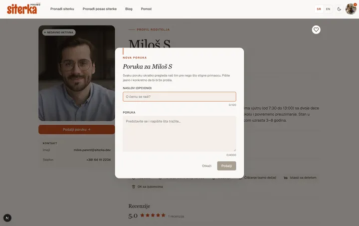This screenshot has width=359, height=226.
Task: Click Pošalji to send the message
Action: [226, 166]
